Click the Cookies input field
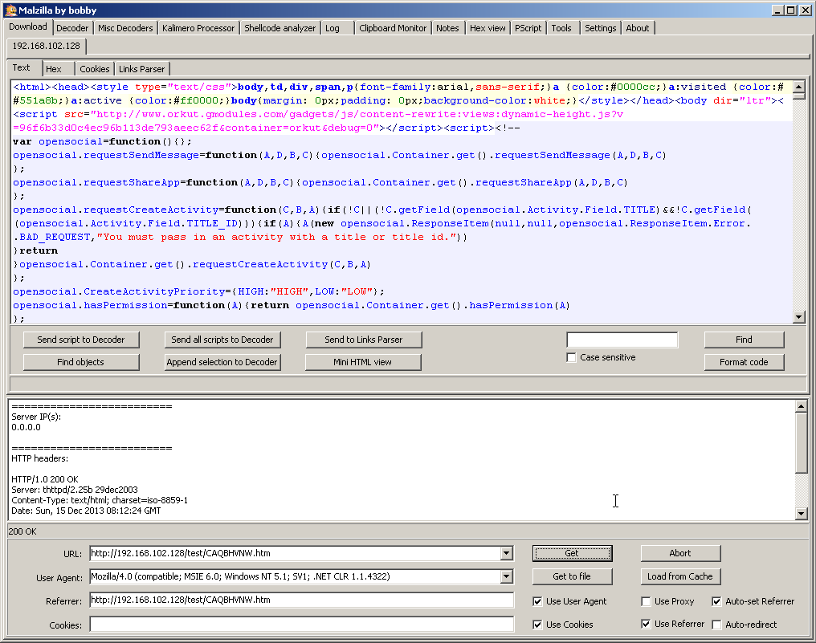 [x=301, y=625]
